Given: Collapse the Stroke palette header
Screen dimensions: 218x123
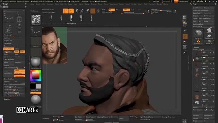Looking at the screenshot, I should [6, 7].
